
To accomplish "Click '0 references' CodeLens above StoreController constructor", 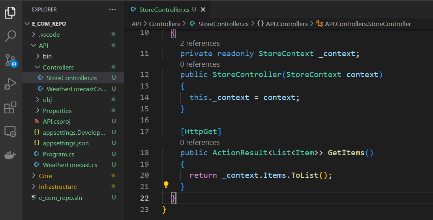I will [x=200, y=64].
